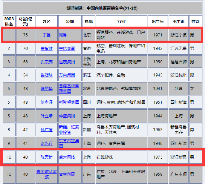Open the 仲盛集团 company link
Image resolution: width=205 pixels, height=184 pixels.
67,116
